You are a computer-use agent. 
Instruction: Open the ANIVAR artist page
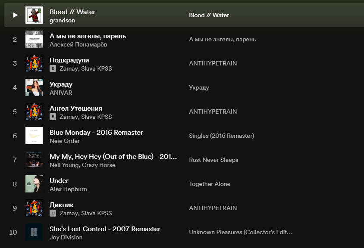point(61,93)
